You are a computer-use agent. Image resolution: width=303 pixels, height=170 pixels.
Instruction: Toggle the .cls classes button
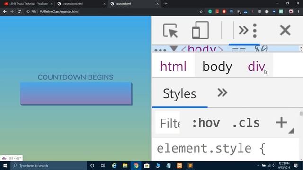246,123
